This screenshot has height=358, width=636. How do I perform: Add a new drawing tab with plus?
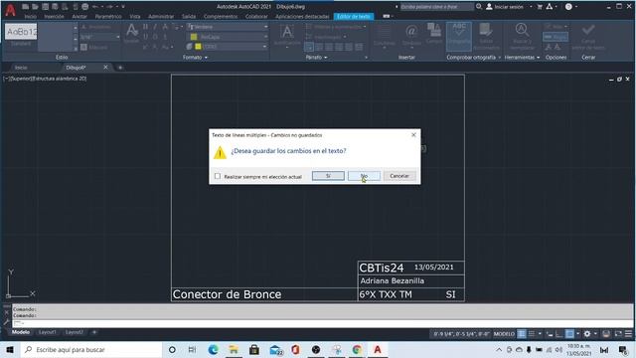click(x=120, y=68)
